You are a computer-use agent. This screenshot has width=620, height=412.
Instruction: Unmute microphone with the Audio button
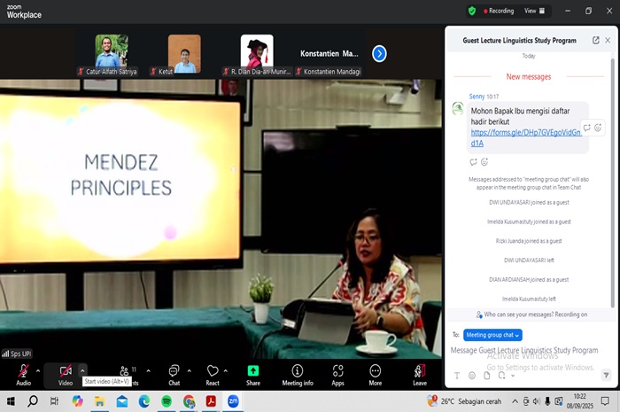point(23,371)
